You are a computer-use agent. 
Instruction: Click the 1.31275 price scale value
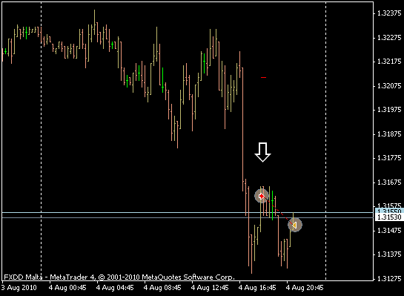coord(388,279)
